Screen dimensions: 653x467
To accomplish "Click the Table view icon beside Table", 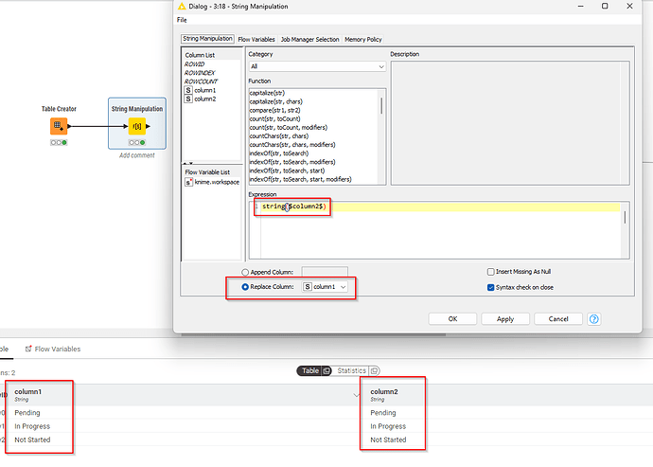I will pyautogui.click(x=326, y=370).
